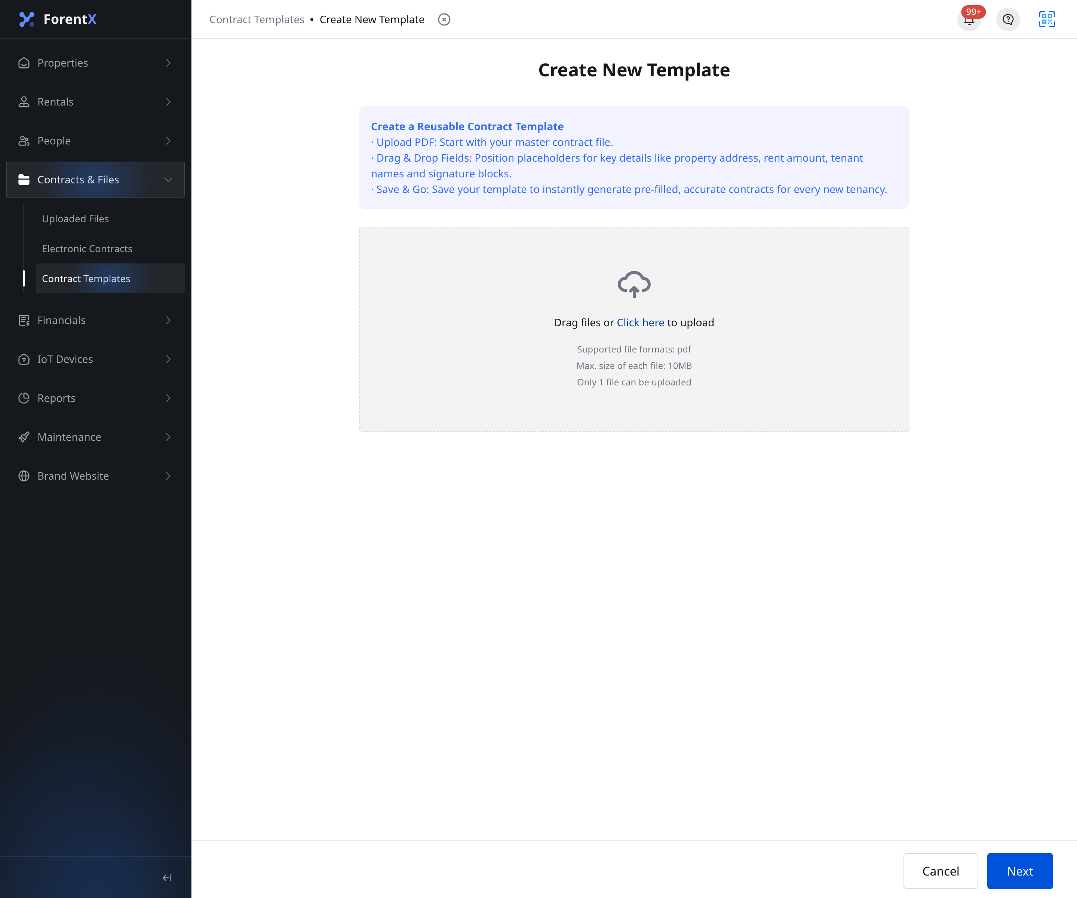Screen dimensions: 1077x898
Task: Select the Rentals menu label
Action: (x=55, y=102)
